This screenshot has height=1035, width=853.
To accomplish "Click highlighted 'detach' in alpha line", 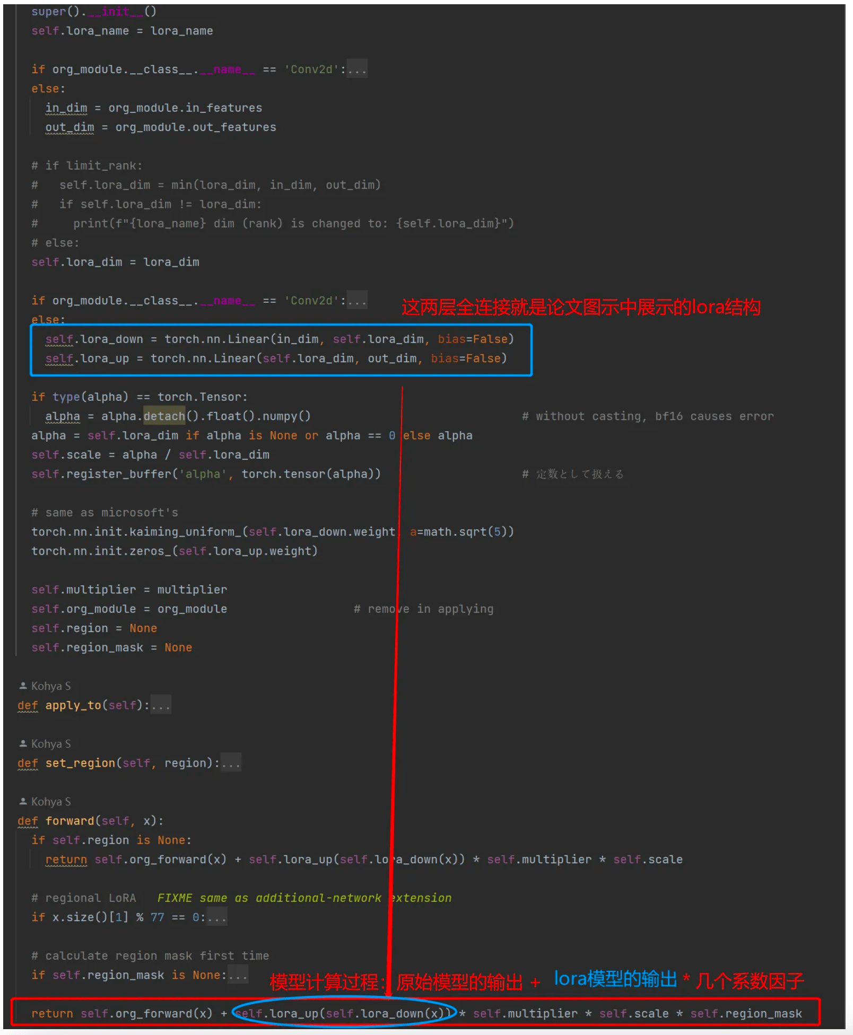I will coord(164,416).
